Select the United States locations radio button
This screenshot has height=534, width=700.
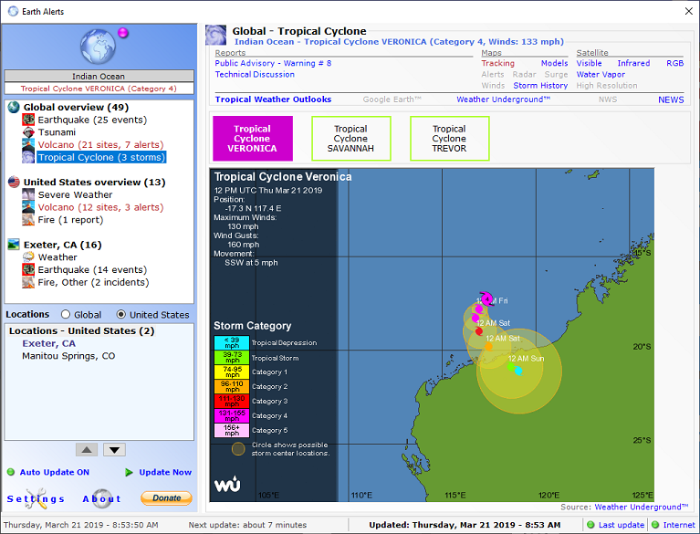120,314
